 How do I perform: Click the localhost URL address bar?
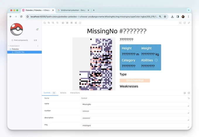click(94, 17)
